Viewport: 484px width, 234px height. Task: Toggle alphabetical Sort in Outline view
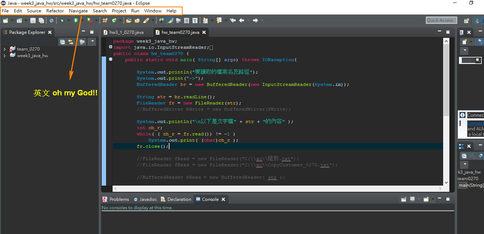(x=472, y=156)
